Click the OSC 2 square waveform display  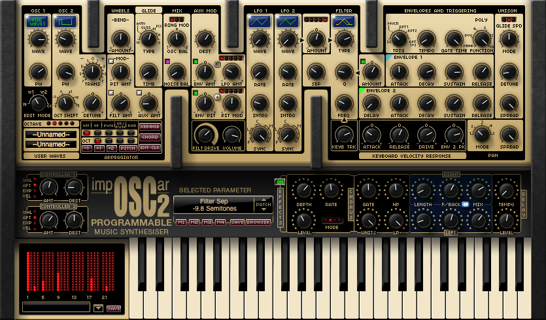(66, 23)
